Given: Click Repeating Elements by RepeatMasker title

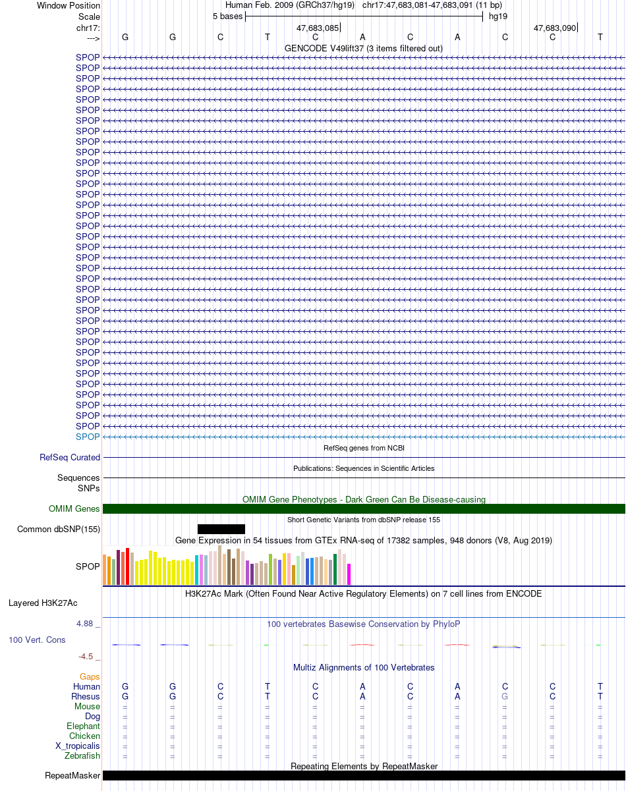Looking at the screenshot, I should [x=364, y=766].
